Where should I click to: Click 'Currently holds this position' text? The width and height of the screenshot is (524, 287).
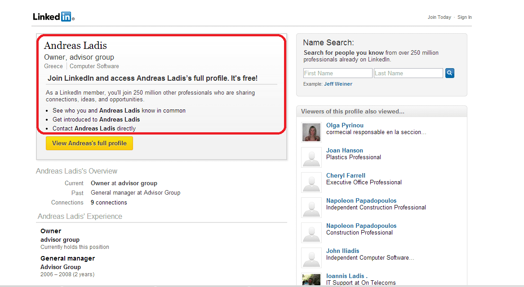tap(75, 247)
